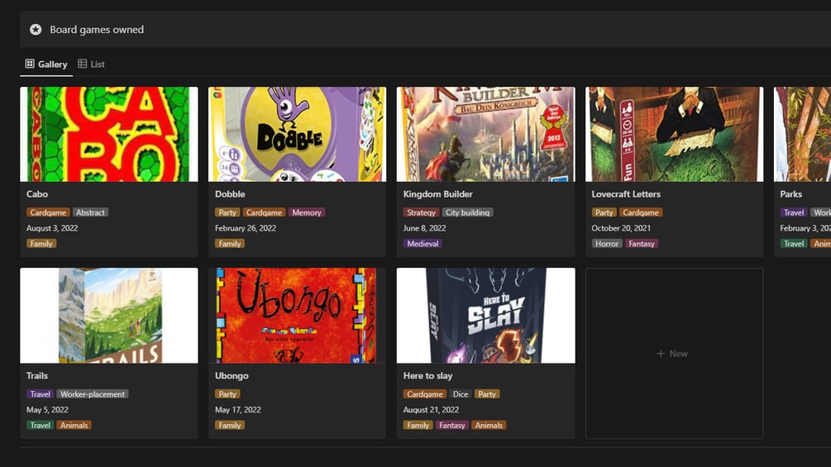
Task: Click the star icon beside Board games owned
Action: click(36, 30)
